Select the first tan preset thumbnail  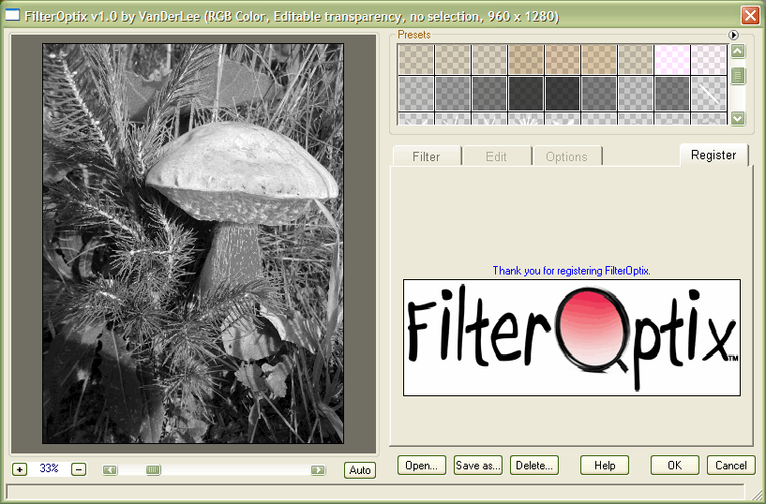coord(416,59)
